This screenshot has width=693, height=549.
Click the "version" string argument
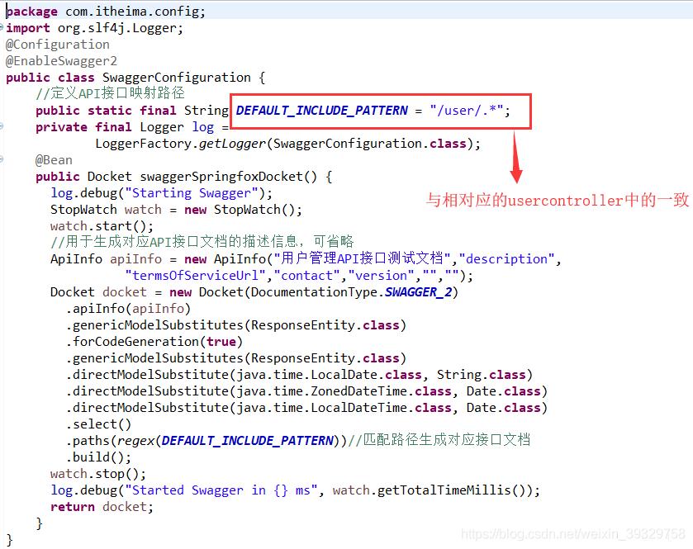(x=381, y=276)
